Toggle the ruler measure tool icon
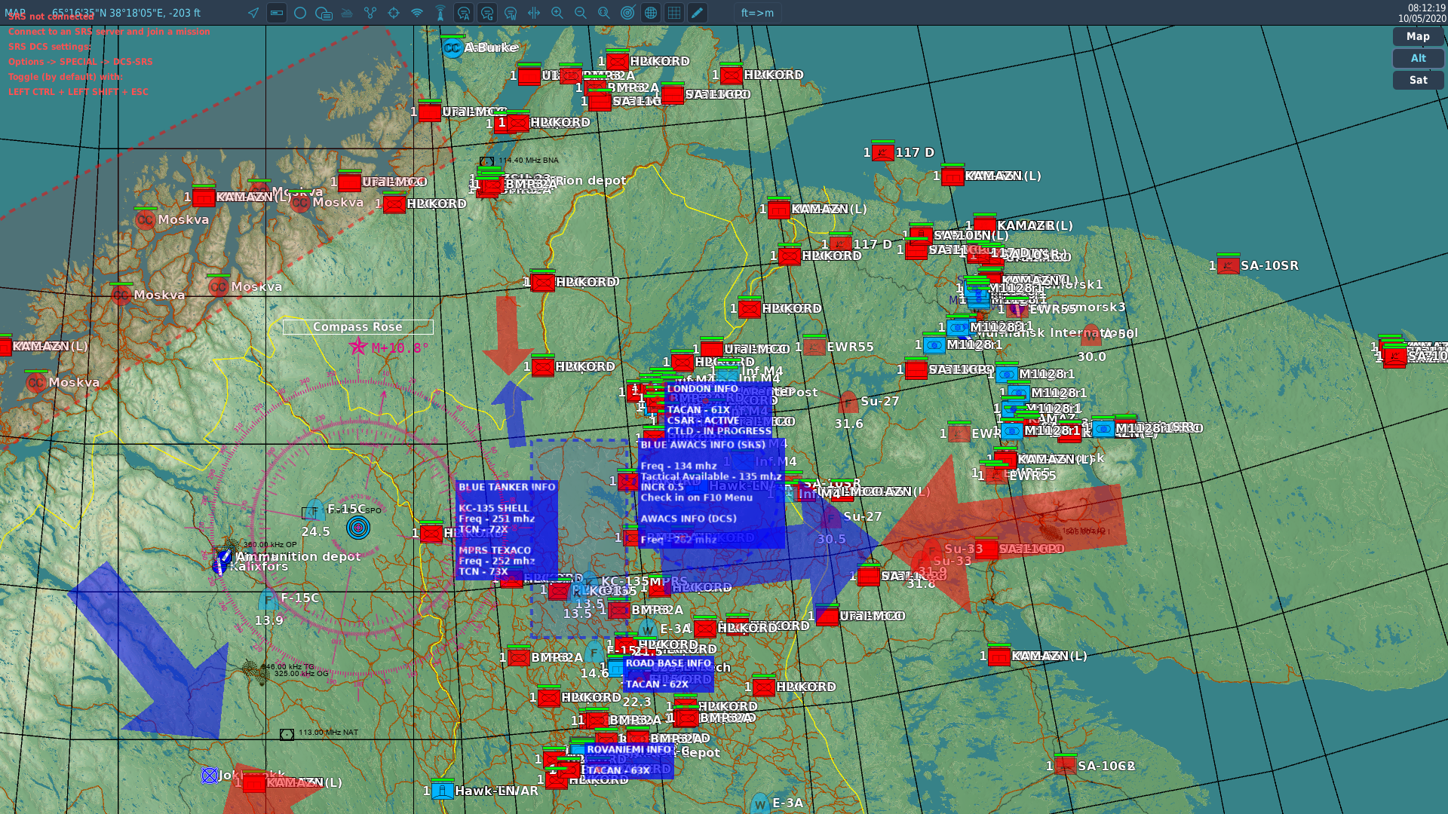Viewport: 1448px width, 814px height. pos(277,13)
